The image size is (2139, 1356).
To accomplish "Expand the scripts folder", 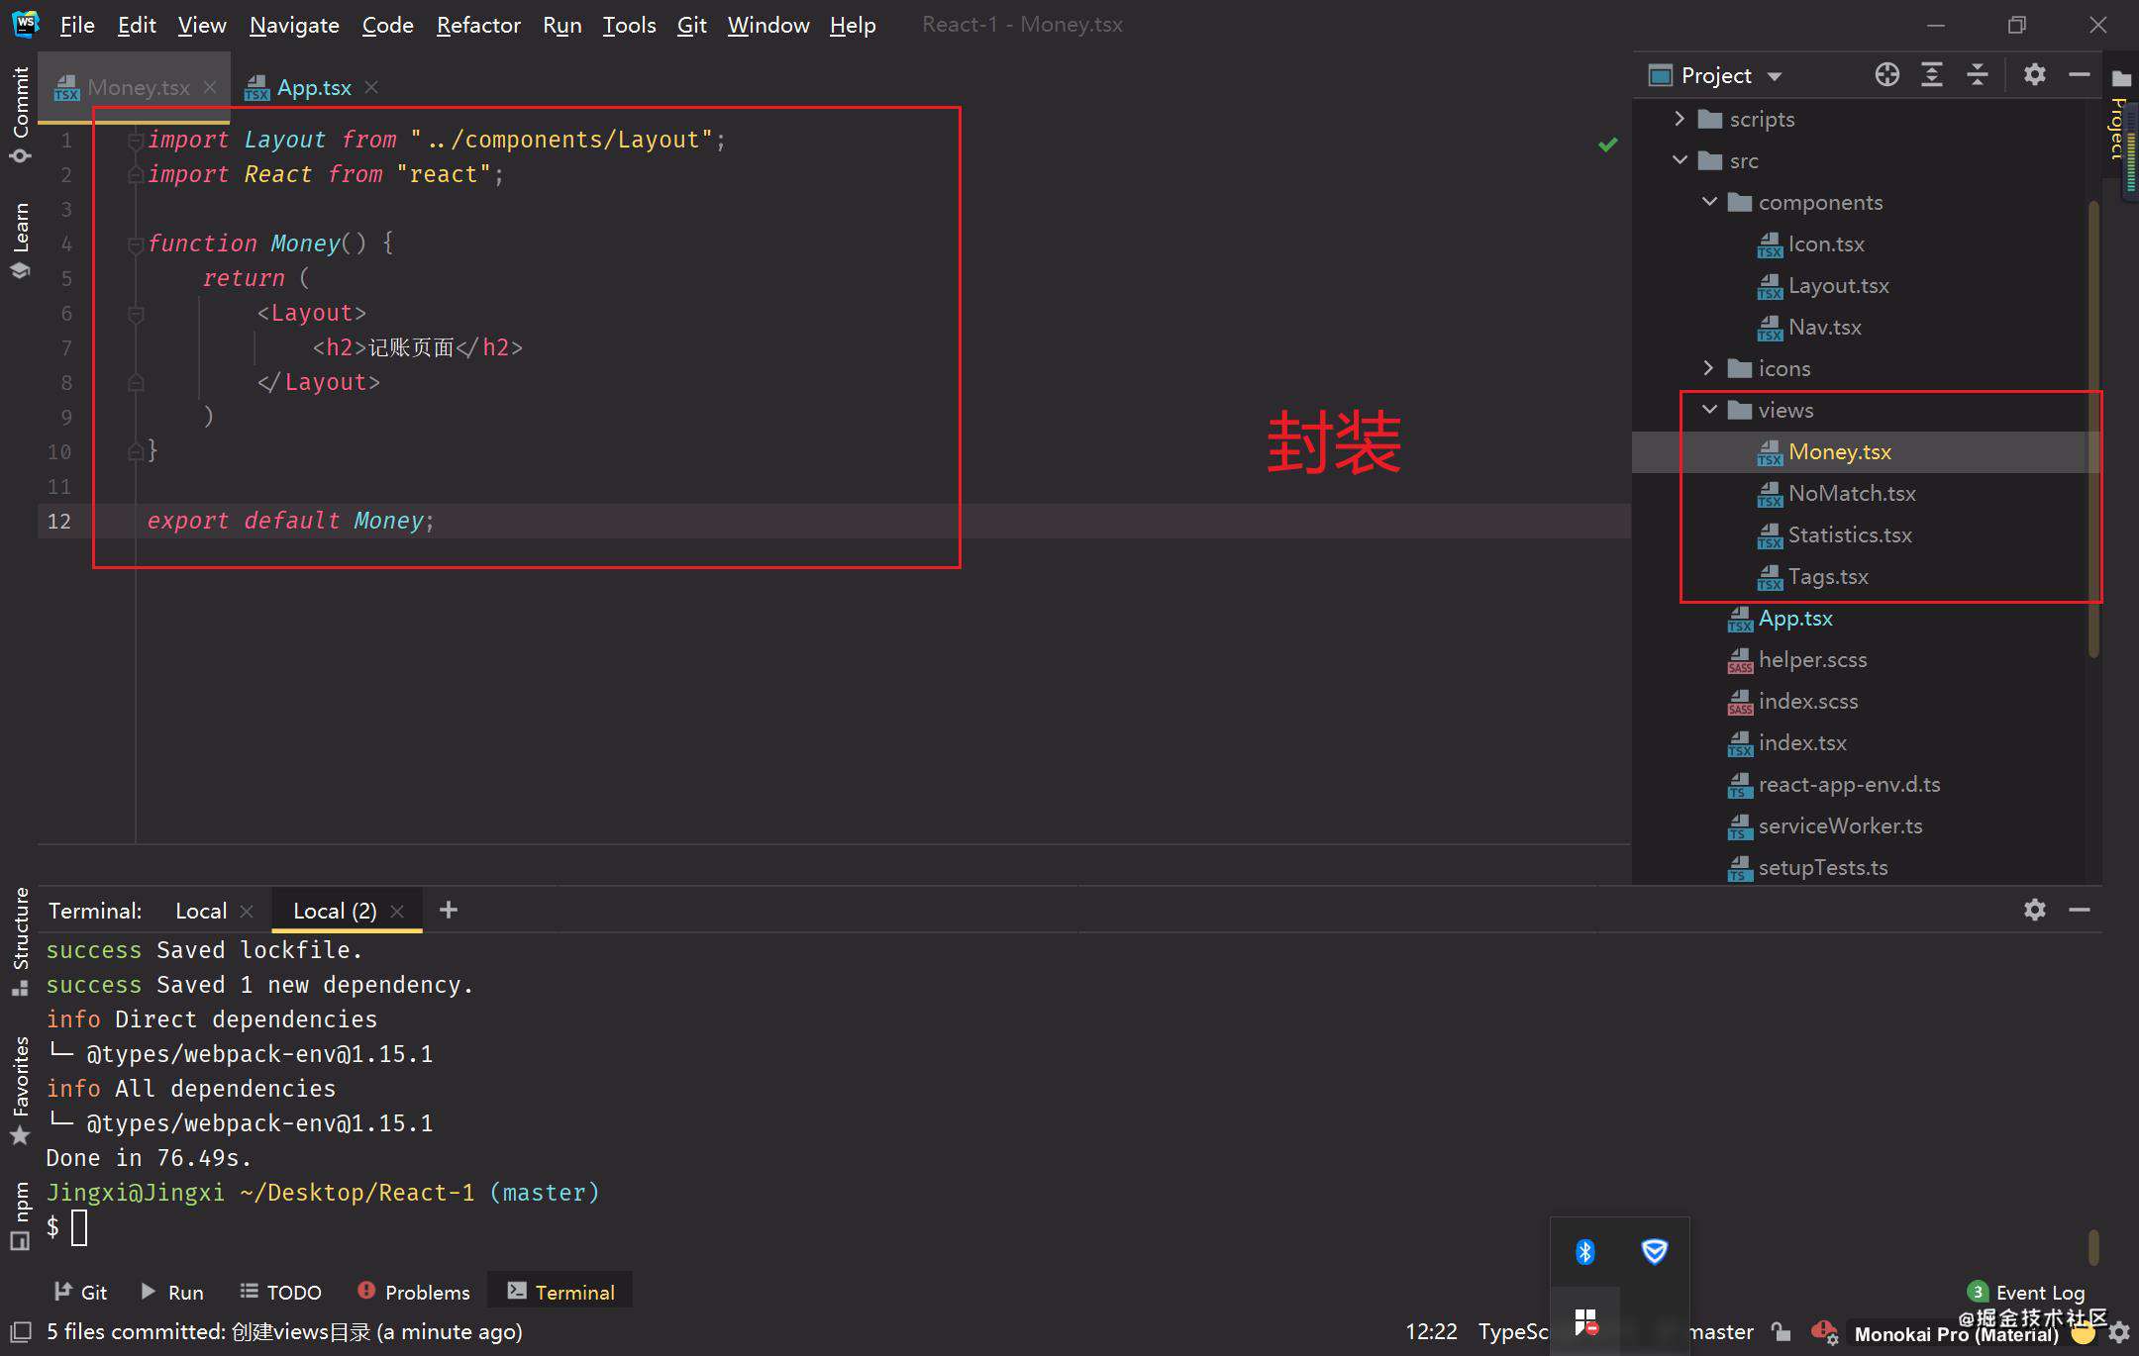I will 1680,119.
